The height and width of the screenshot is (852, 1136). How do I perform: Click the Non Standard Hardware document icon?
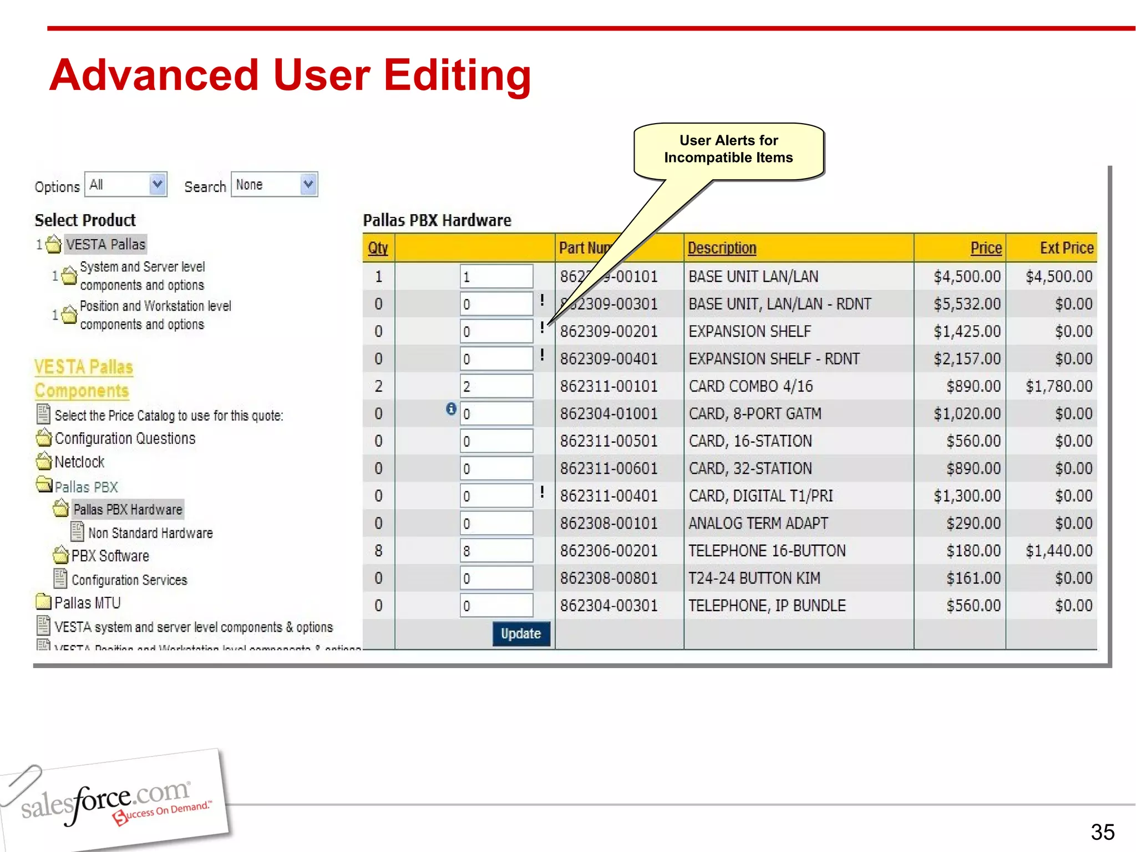pos(78,531)
